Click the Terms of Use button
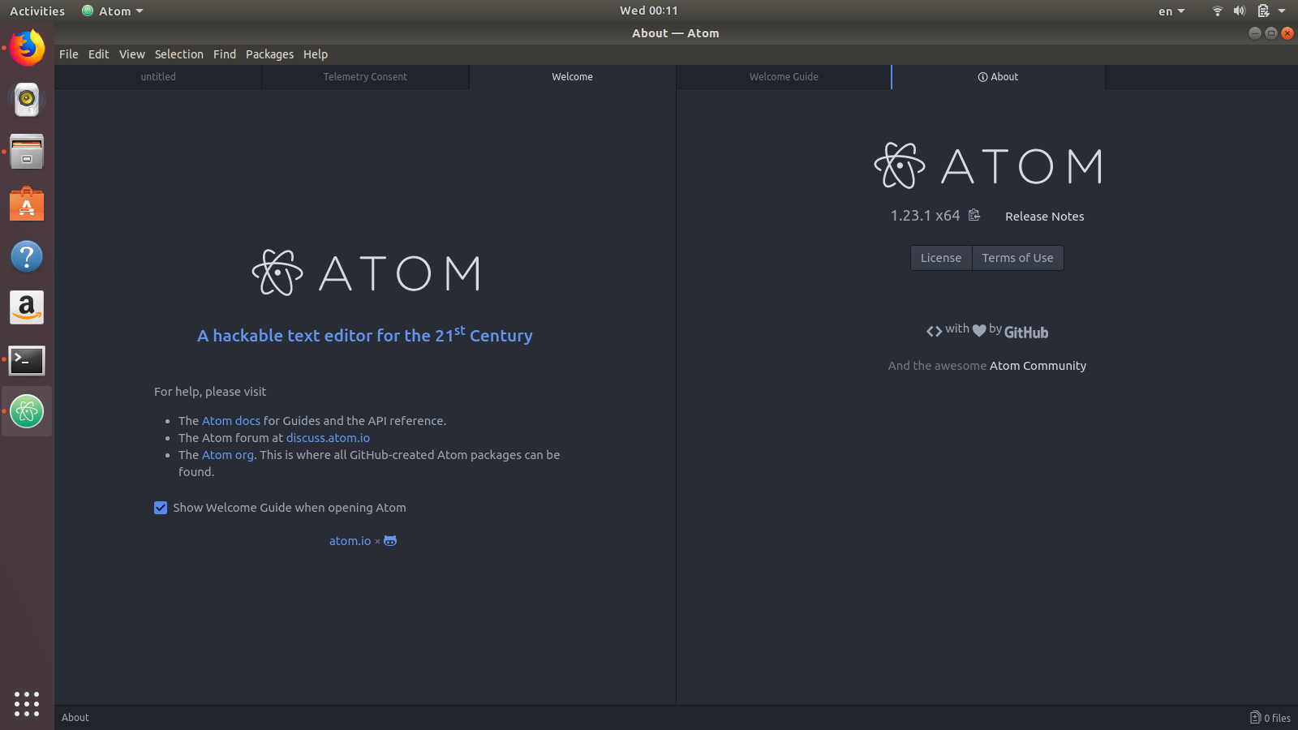1298x730 pixels. click(x=1017, y=257)
